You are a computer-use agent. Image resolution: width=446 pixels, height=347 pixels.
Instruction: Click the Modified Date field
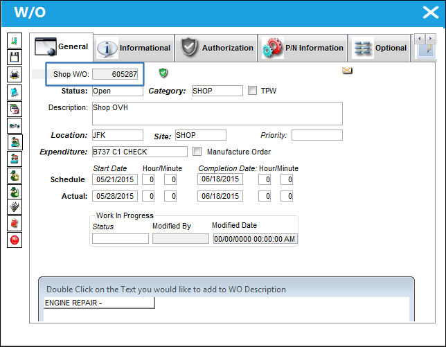tap(255, 239)
